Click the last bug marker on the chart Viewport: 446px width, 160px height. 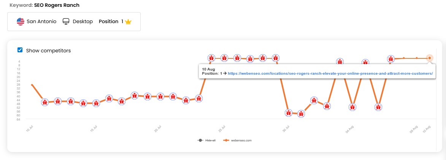coord(391,59)
